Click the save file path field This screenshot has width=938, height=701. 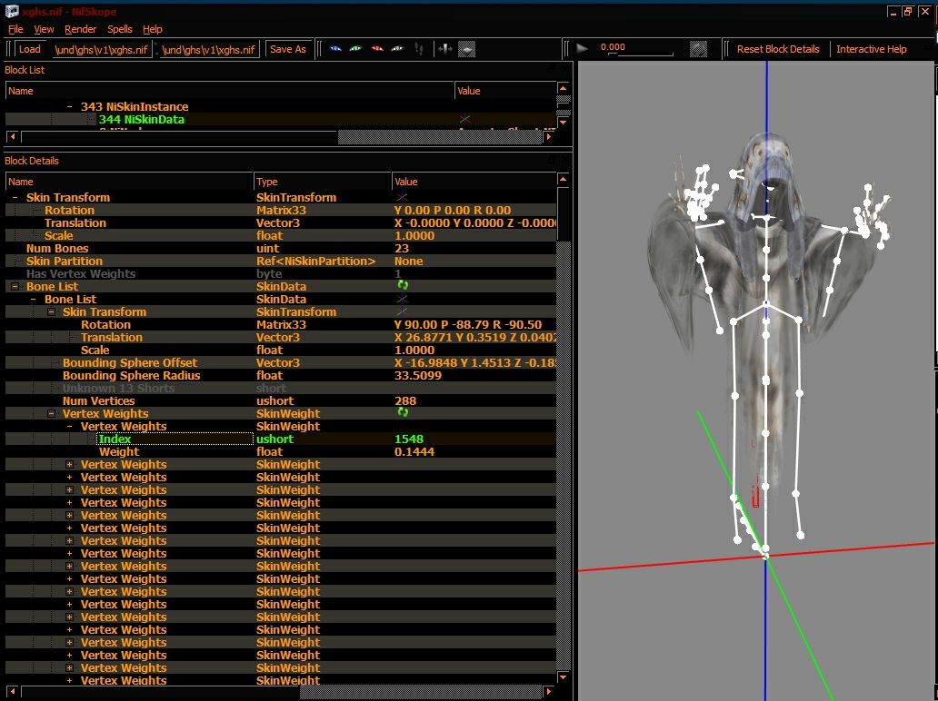point(209,50)
